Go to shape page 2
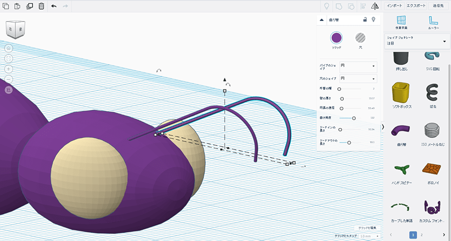 (421, 234)
